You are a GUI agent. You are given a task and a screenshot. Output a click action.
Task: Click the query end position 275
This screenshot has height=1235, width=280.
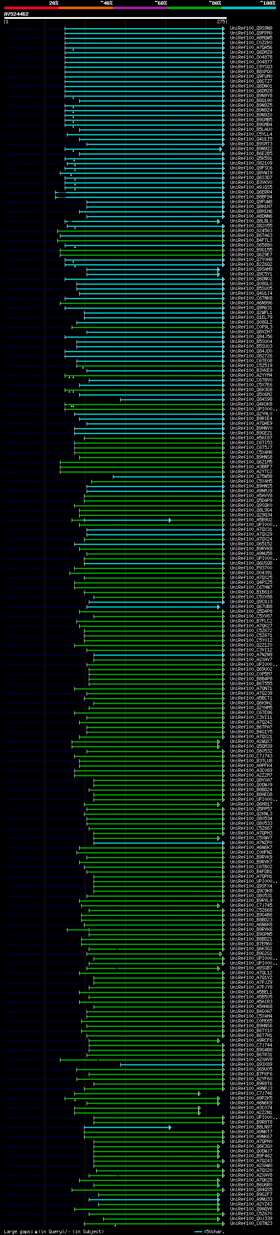pyautogui.click(x=220, y=21)
